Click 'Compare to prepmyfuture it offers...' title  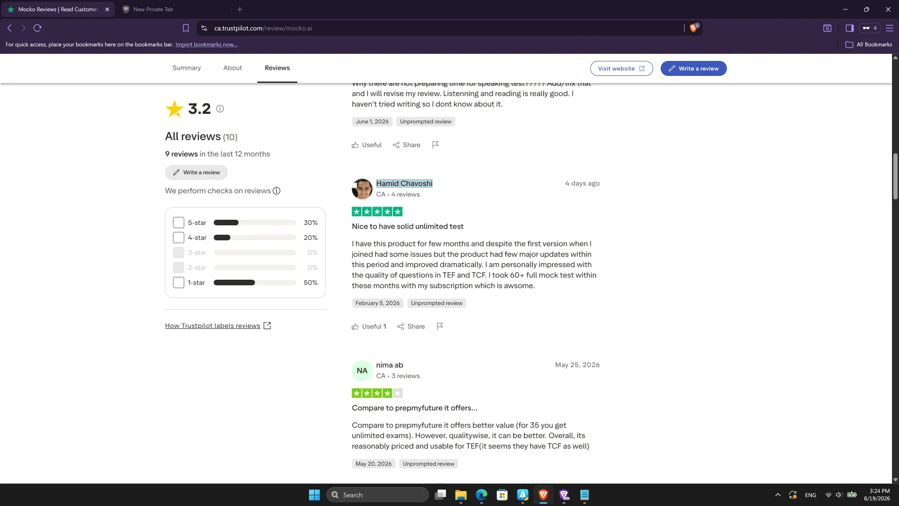[x=414, y=408]
